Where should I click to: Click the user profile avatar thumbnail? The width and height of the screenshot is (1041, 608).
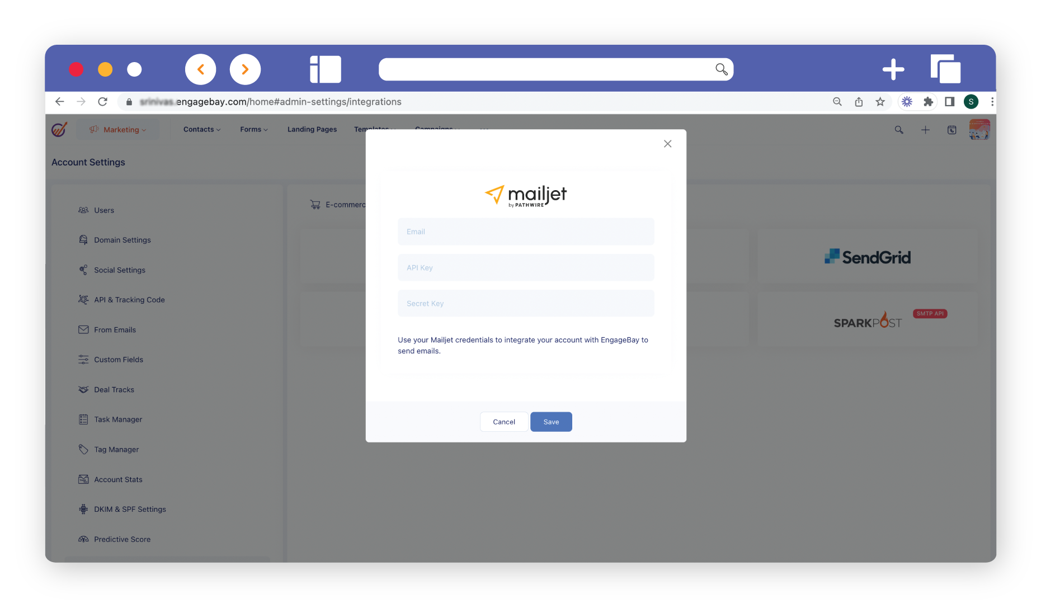(x=979, y=130)
